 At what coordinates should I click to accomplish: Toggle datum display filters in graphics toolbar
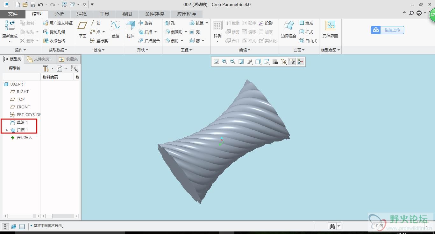[x=284, y=62]
